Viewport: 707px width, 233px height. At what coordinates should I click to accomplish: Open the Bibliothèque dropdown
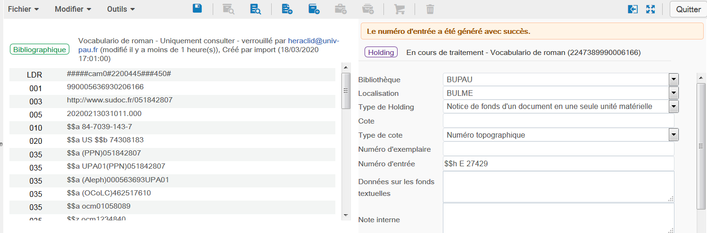pyautogui.click(x=674, y=79)
